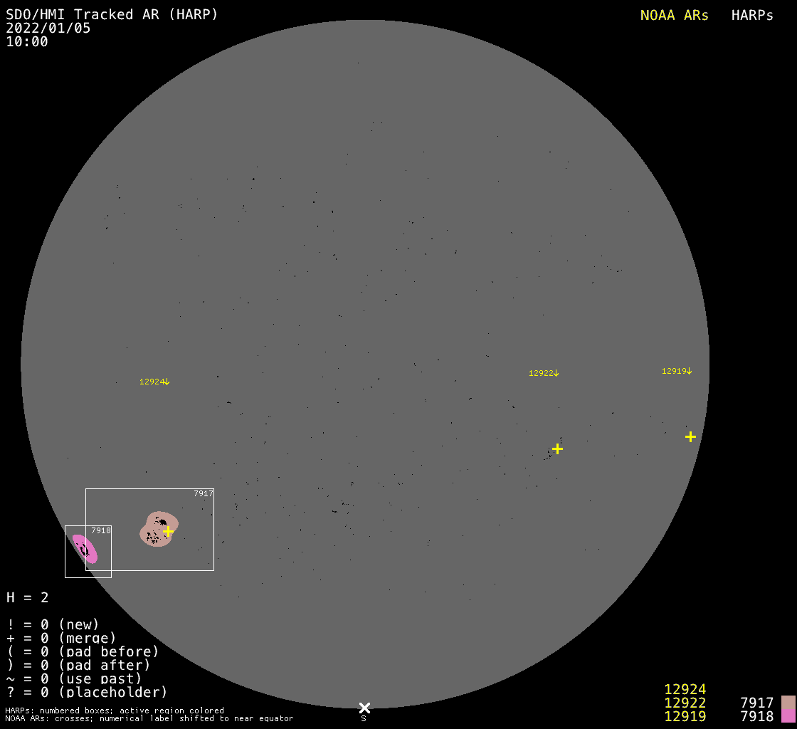Viewport: 797px width, 729px height.
Task: Click the yellow cross marking NOAA AR 12919
Action: (690, 436)
